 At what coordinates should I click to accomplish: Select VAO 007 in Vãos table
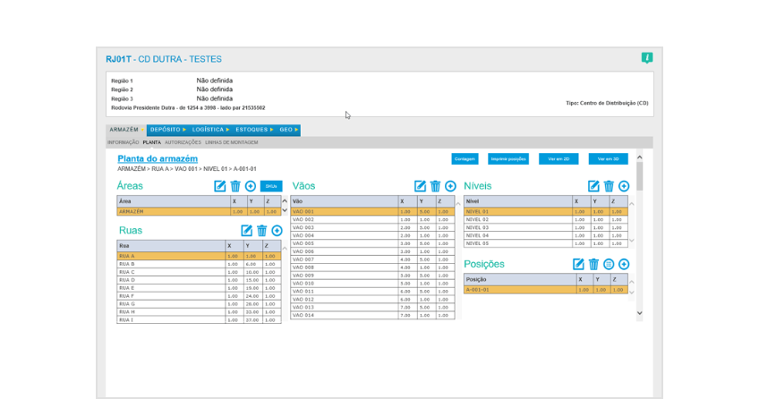point(303,259)
